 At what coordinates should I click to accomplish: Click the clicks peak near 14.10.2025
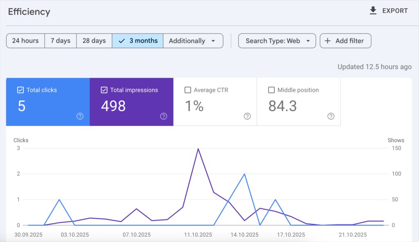[244, 174]
